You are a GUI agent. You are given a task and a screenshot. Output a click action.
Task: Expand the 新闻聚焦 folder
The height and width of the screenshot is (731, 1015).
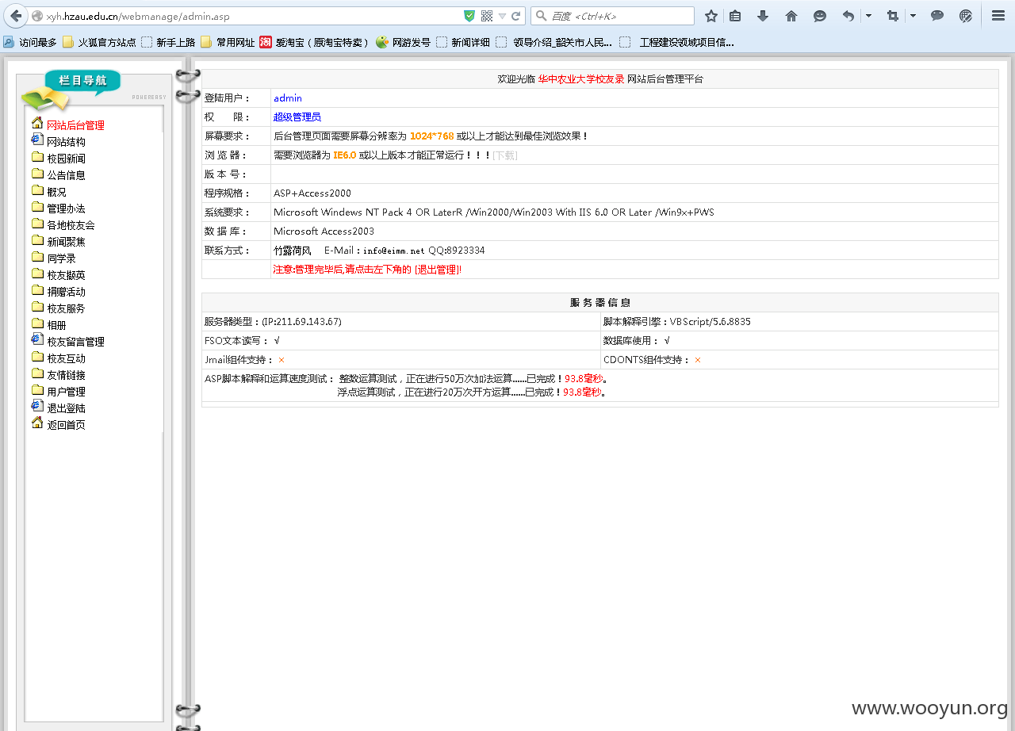(x=66, y=242)
